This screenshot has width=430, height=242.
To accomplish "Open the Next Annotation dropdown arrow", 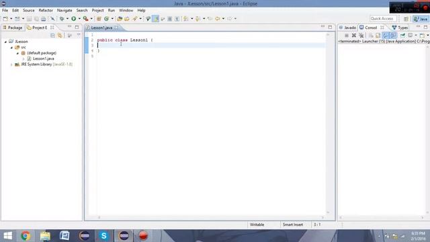I will pyautogui.click(x=191, y=19).
